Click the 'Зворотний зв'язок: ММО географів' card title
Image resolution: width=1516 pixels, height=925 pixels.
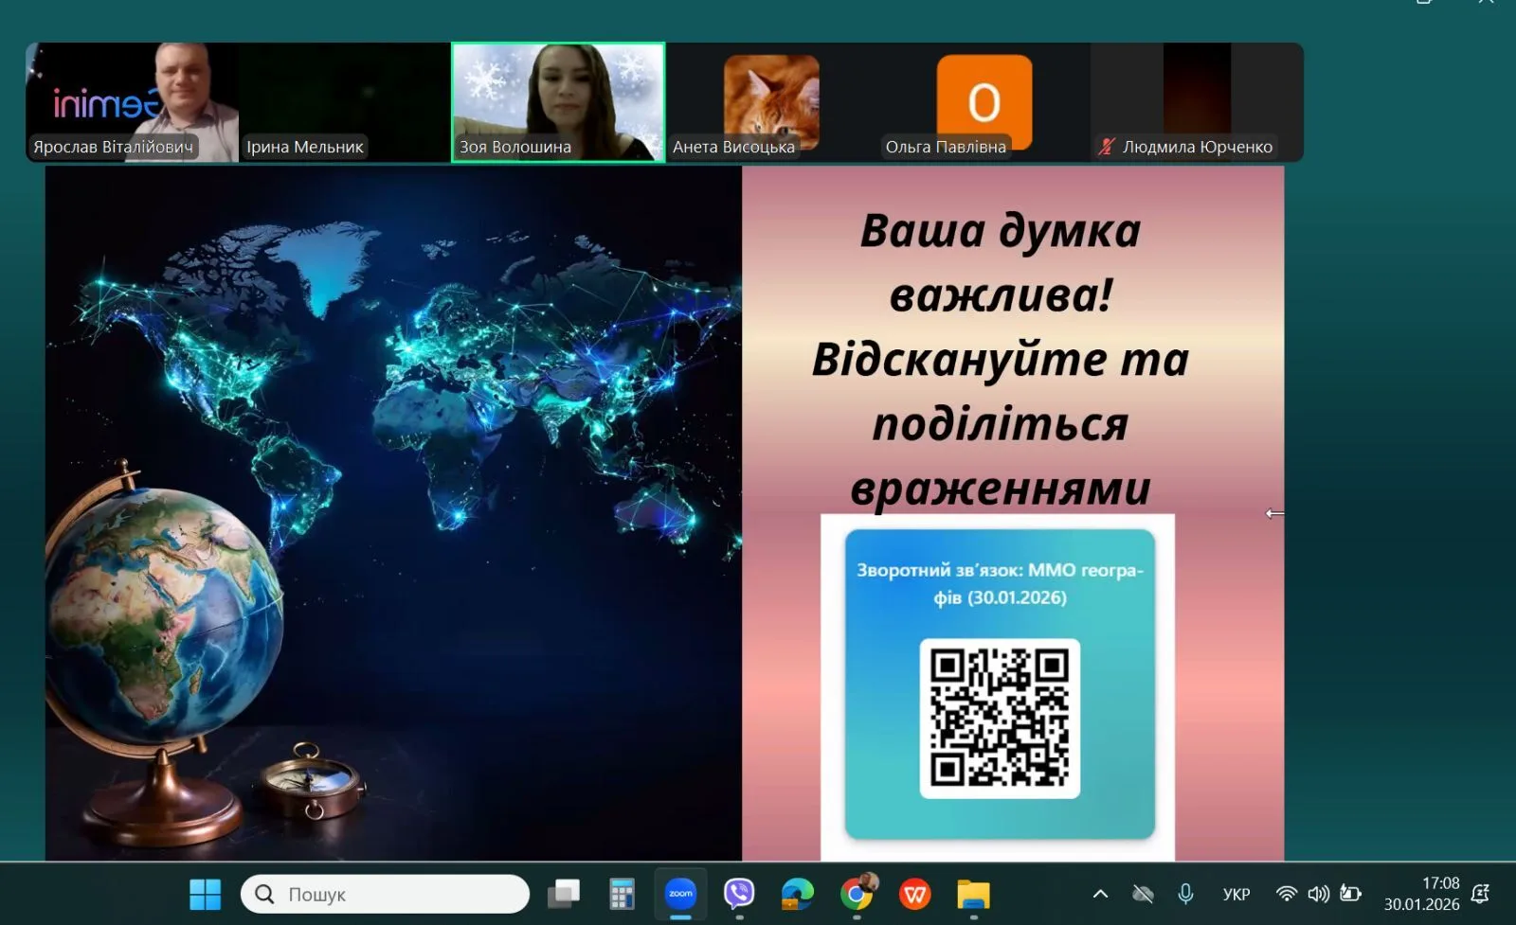(1000, 583)
